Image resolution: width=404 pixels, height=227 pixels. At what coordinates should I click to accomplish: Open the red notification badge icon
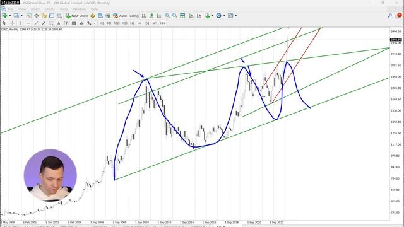click(399, 15)
